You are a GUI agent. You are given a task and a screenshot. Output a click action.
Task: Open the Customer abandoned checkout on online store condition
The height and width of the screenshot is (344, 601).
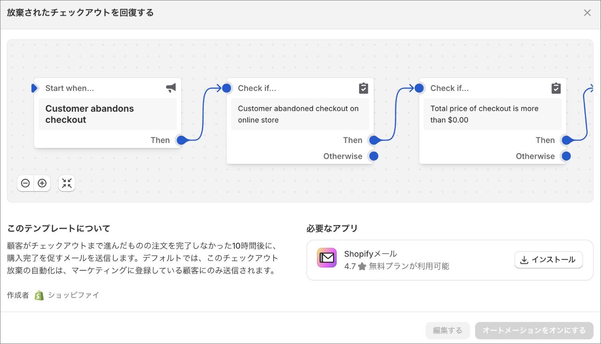(300, 114)
